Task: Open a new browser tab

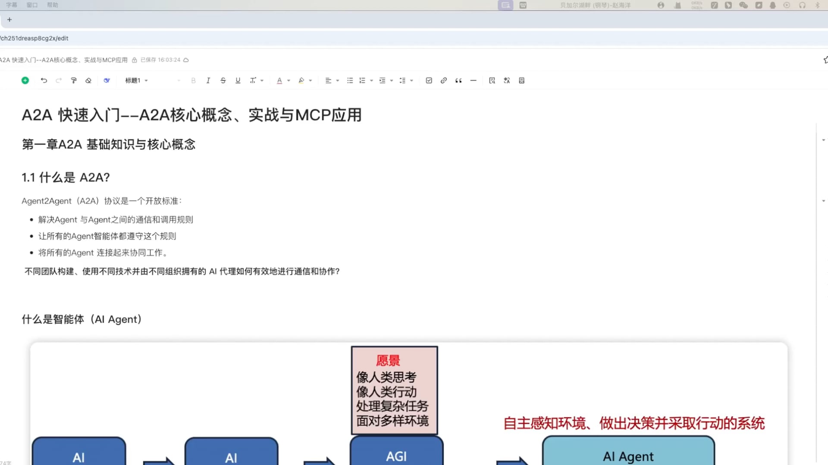Action: coord(9,20)
